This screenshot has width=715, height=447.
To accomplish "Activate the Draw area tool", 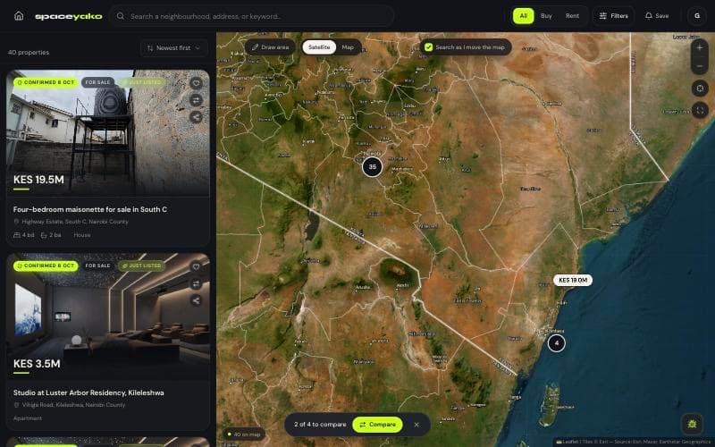I will pyautogui.click(x=270, y=47).
